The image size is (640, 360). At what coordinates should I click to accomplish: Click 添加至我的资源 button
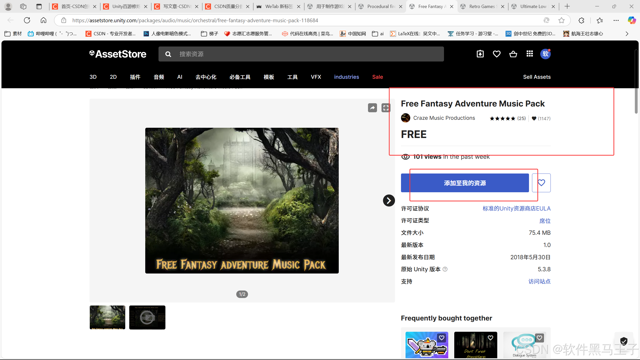(x=465, y=183)
